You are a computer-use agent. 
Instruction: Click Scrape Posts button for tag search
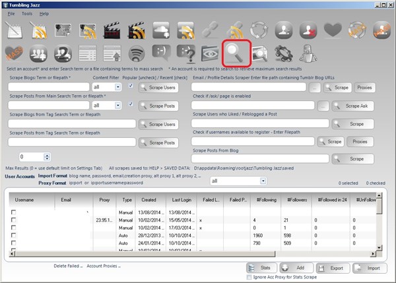[158, 142]
